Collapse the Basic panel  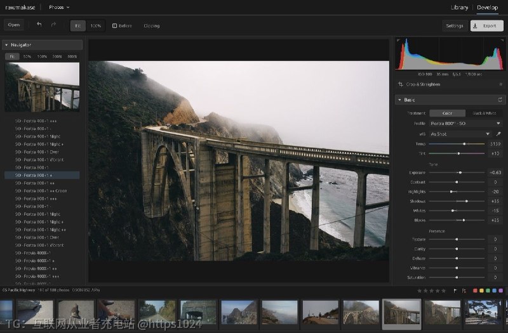click(x=399, y=100)
